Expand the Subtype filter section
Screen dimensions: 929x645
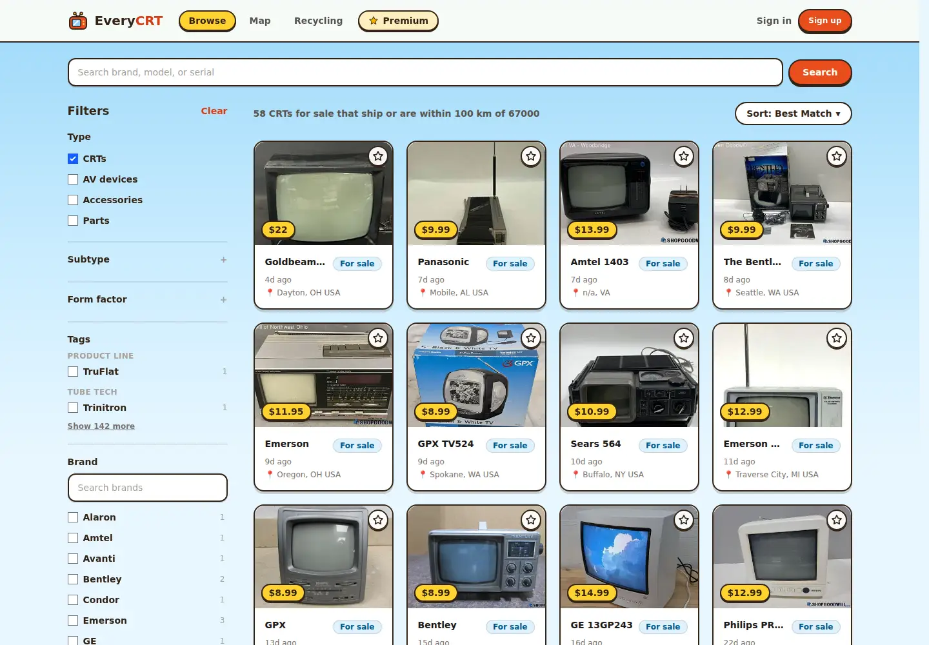[147, 259]
